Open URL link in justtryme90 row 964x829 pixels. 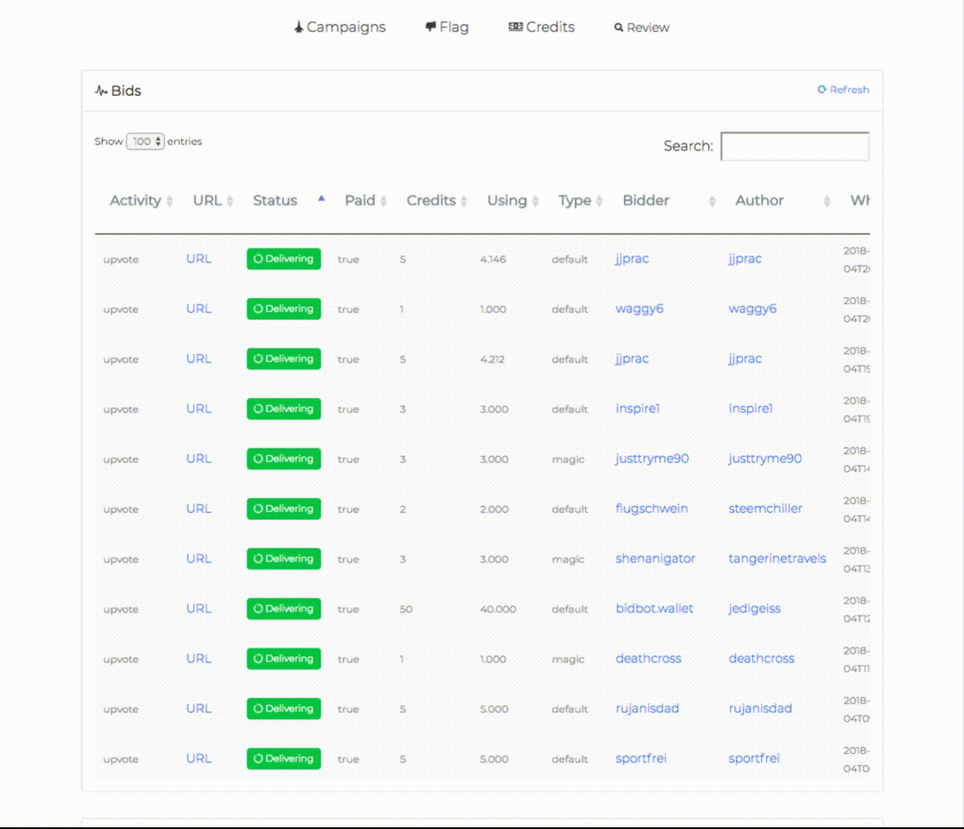tap(199, 459)
